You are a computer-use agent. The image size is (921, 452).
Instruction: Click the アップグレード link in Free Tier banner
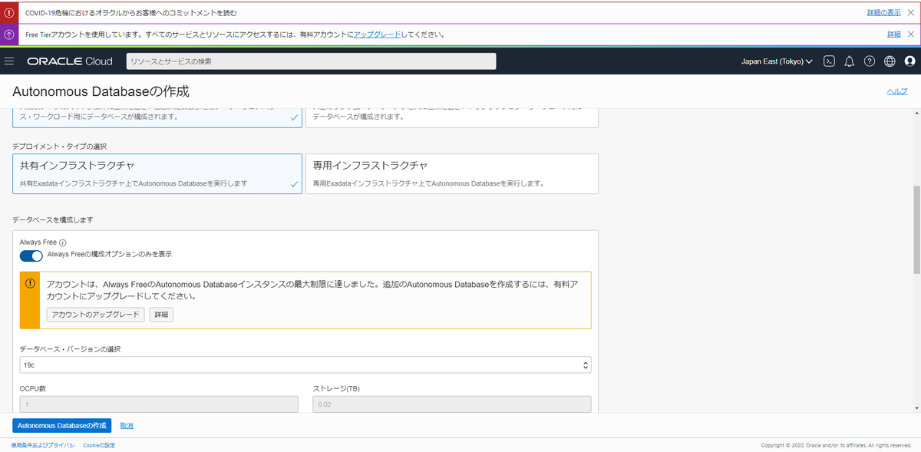click(x=377, y=35)
